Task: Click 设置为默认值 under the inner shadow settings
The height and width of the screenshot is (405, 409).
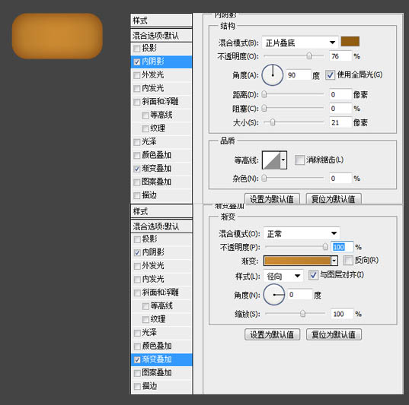Action: (x=272, y=199)
